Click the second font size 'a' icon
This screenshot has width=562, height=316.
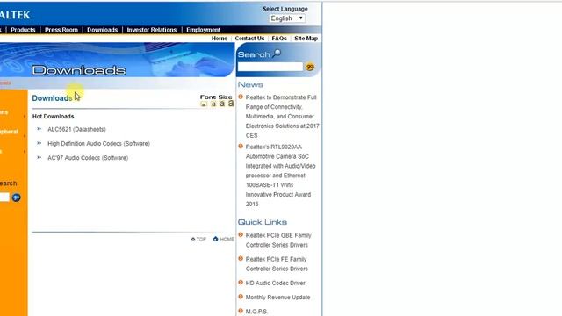pos(213,104)
